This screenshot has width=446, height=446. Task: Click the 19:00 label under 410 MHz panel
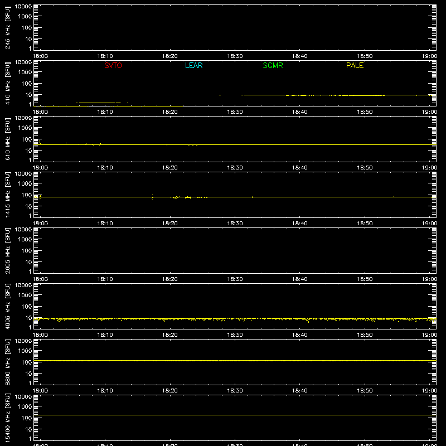coord(429,112)
